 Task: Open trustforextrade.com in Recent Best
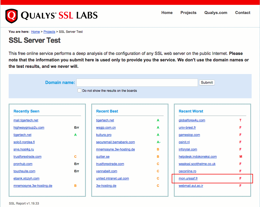coord(110,164)
